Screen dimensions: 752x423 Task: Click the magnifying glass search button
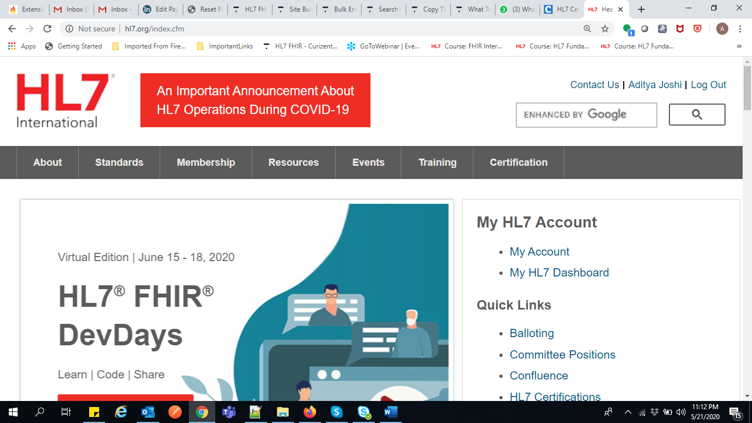point(697,115)
